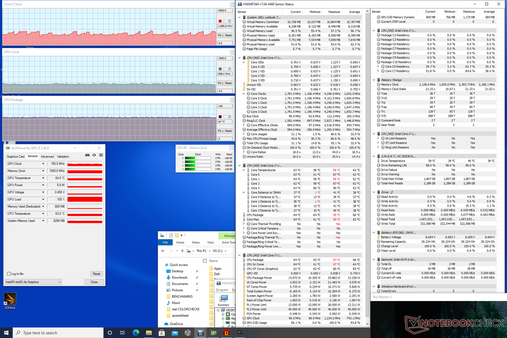
Task: Open the Intel Iris Xe Graphics GPU selector
Action: tap(33, 282)
